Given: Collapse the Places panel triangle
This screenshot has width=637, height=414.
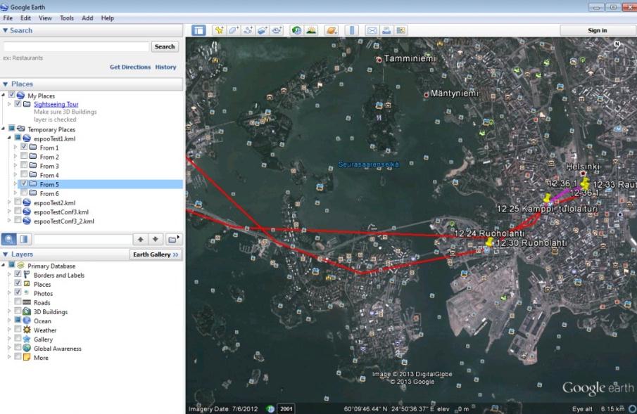Looking at the screenshot, I should pos(6,84).
